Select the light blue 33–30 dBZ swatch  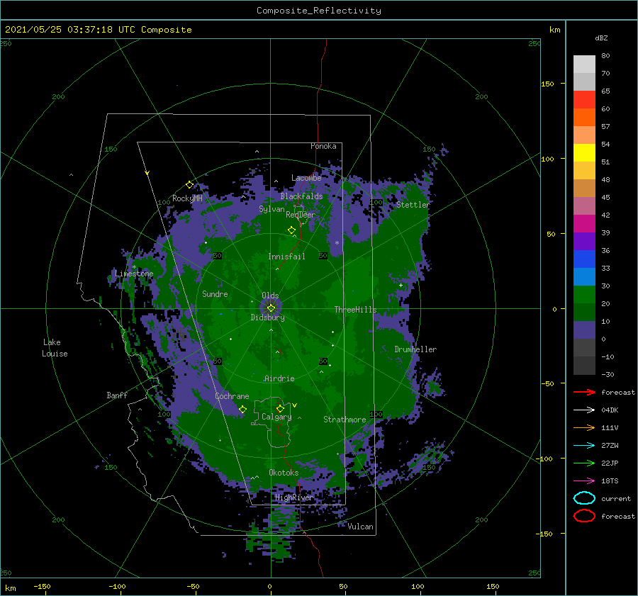[x=584, y=276]
